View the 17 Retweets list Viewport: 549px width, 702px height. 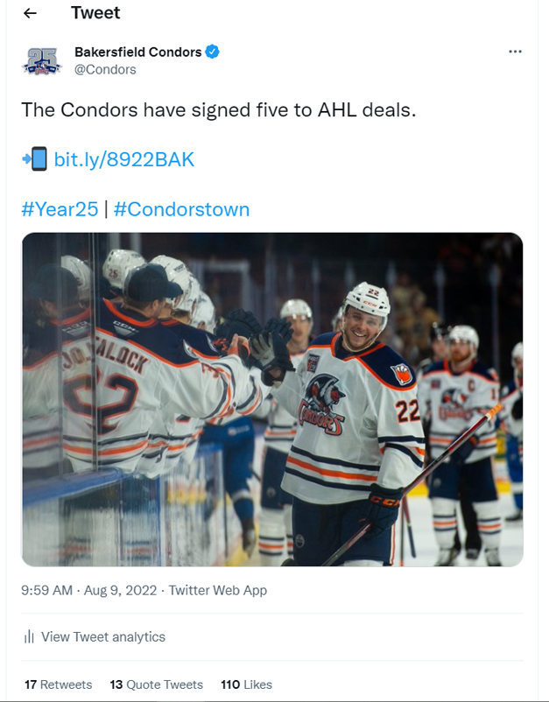tap(58, 684)
